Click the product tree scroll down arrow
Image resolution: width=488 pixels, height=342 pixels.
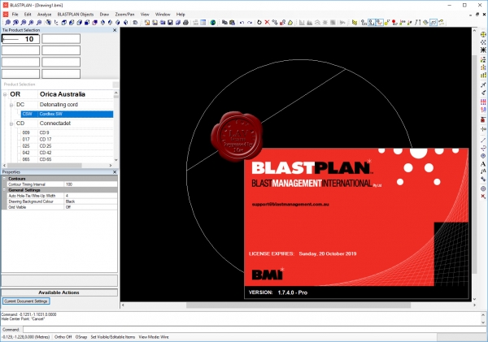click(x=115, y=160)
